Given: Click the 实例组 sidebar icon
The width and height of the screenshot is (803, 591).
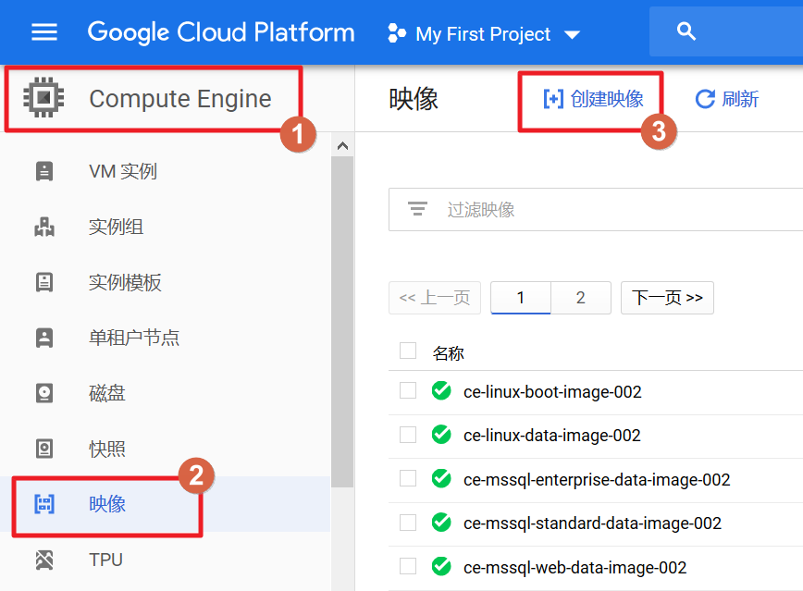Looking at the screenshot, I should [44, 227].
